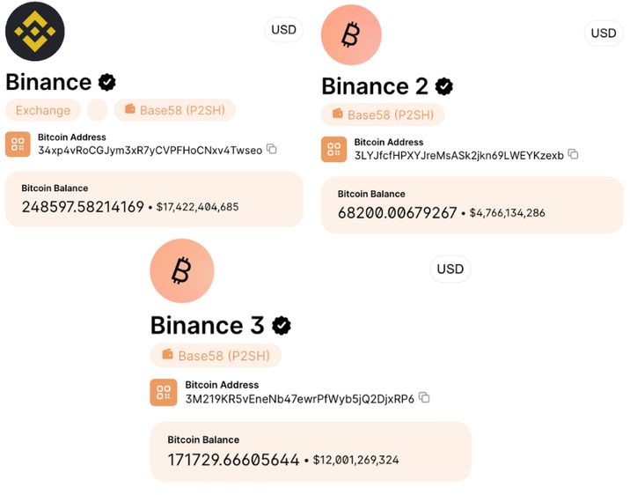Select the Exchange tag
This screenshot has width=630, height=495.
(x=43, y=110)
